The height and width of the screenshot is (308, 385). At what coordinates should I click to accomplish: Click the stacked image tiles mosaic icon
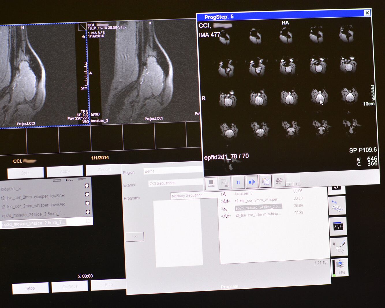coord(279,181)
